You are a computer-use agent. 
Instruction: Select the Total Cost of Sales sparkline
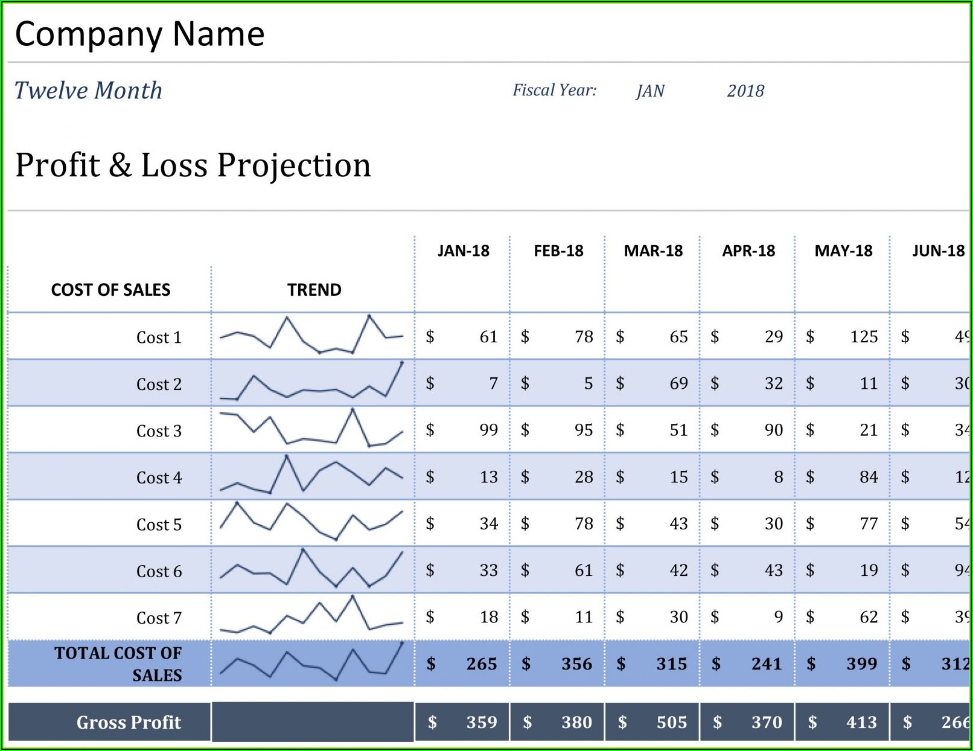(x=311, y=663)
